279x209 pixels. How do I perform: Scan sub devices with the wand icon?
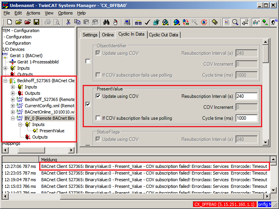click(x=195, y=22)
